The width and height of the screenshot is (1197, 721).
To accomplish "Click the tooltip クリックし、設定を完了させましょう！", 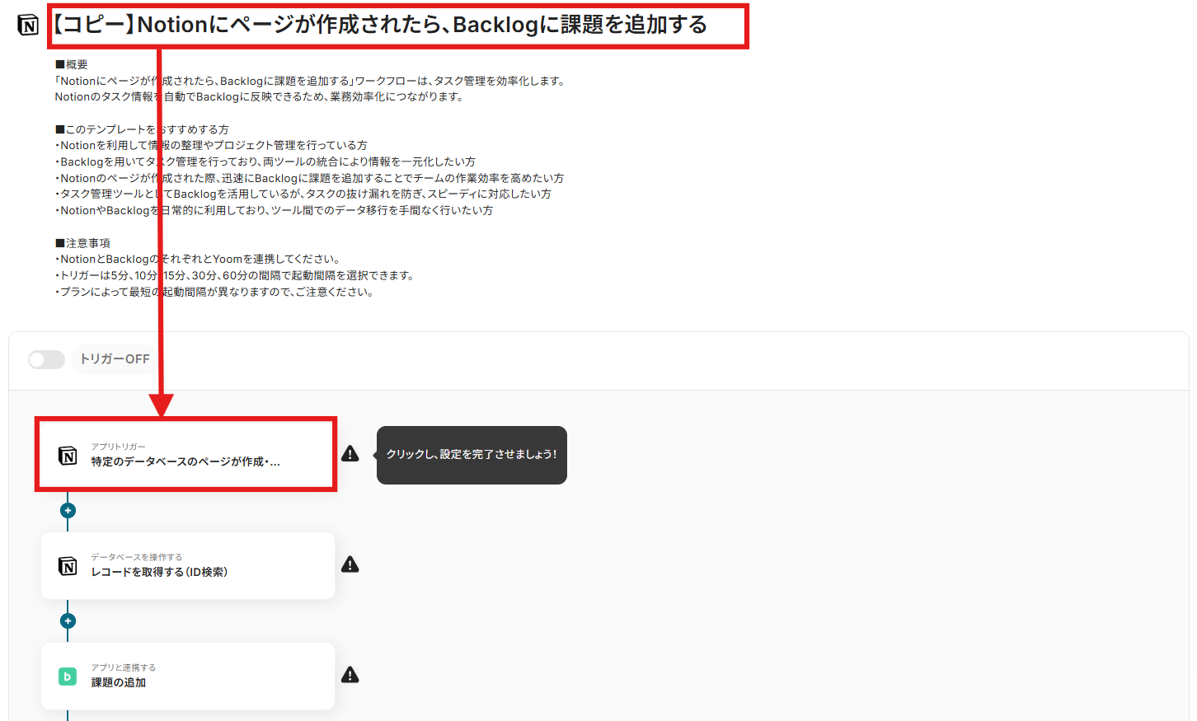I will 472,455.
